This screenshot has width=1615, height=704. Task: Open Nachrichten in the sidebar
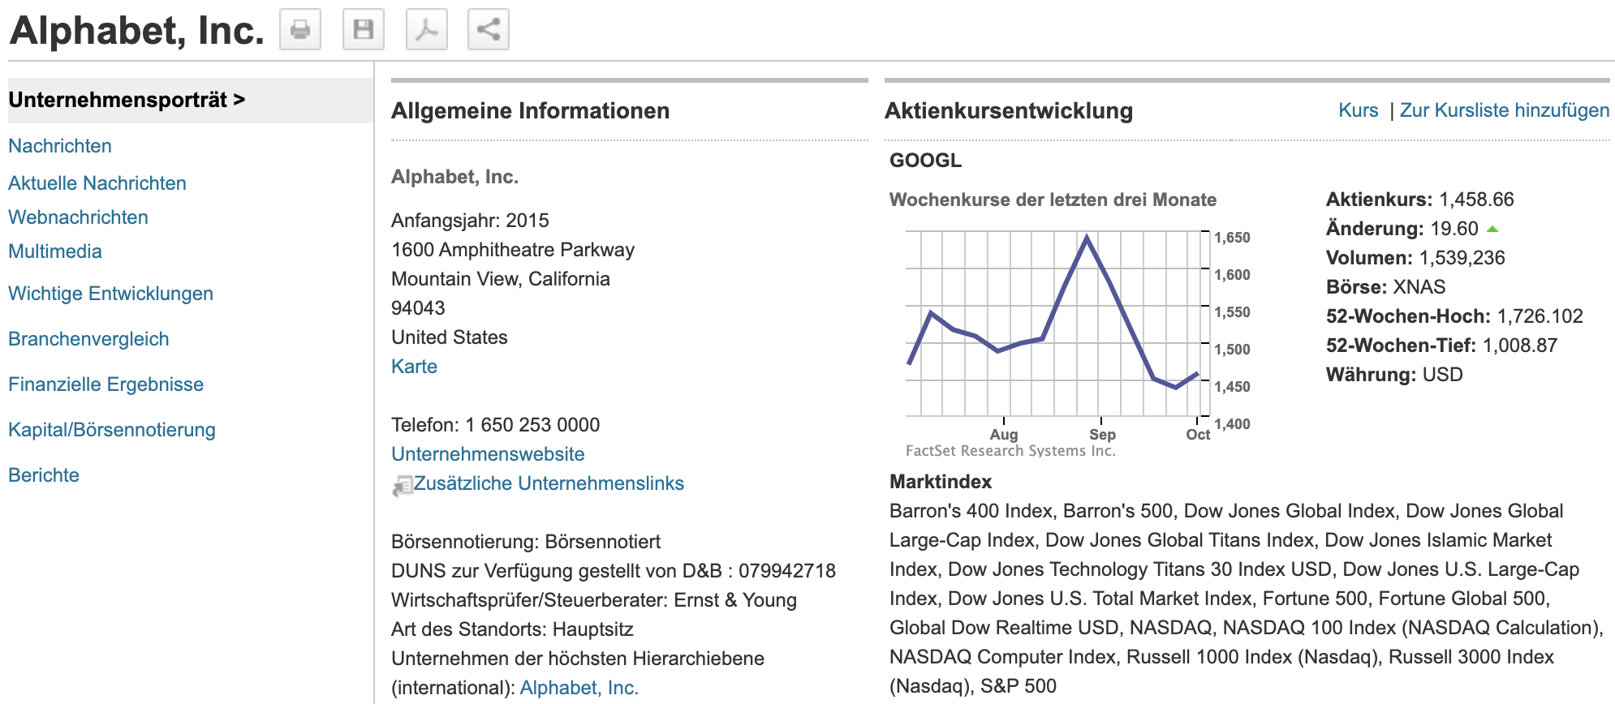[x=60, y=146]
